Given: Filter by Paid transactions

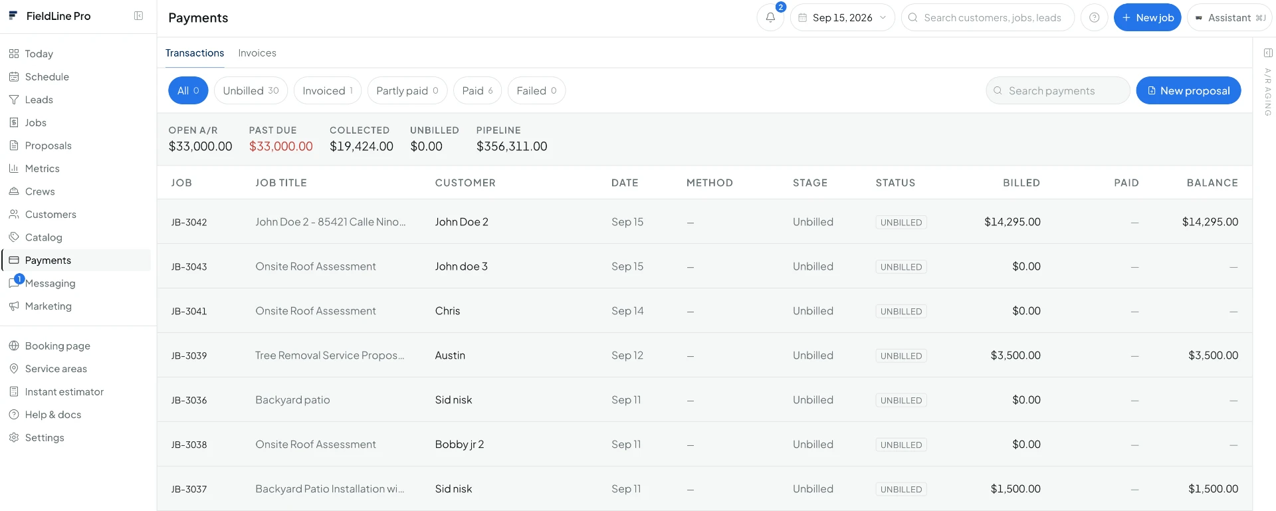Looking at the screenshot, I should tap(477, 90).
